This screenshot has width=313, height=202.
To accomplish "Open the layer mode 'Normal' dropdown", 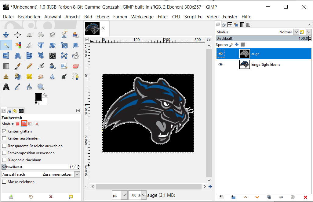I will tap(296, 32).
